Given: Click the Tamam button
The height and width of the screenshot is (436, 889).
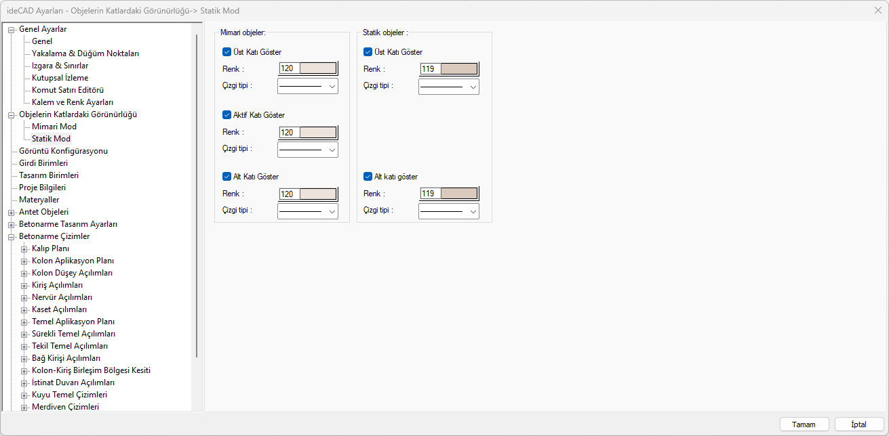Looking at the screenshot, I should pyautogui.click(x=804, y=424).
